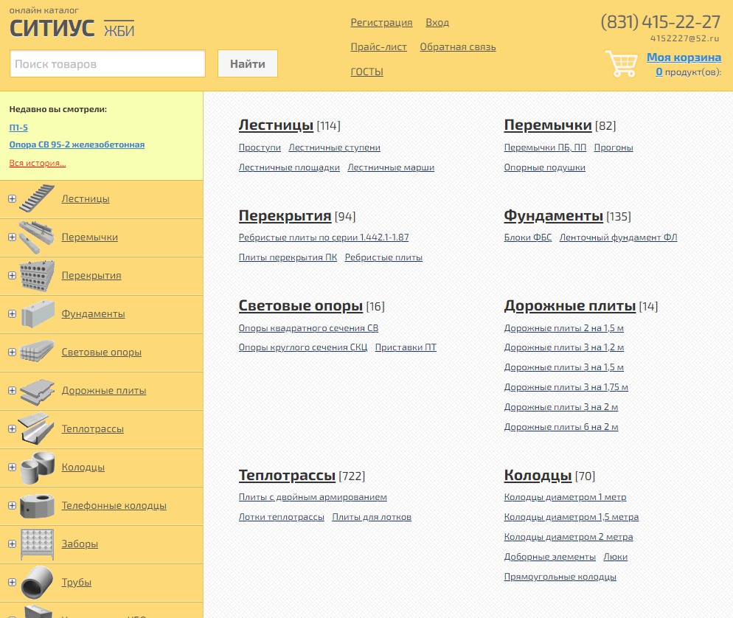Expand the Дорожные плиты sidebar category

click(x=12, y=390)
